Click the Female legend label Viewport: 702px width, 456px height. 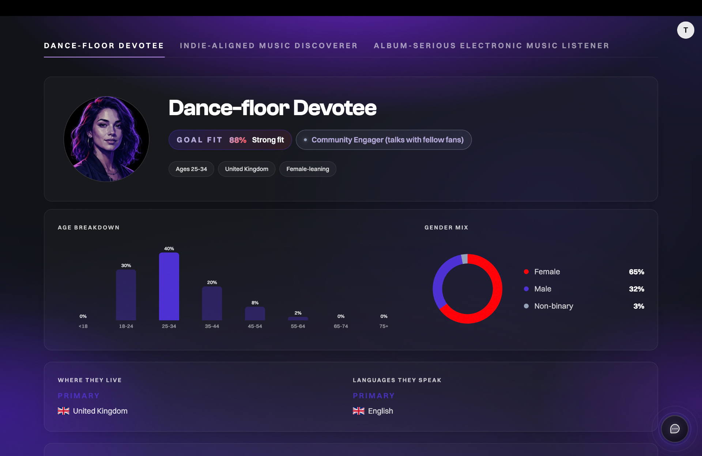(547, 272)
